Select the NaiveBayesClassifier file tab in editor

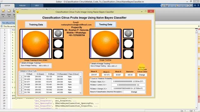tap(8, 23)
